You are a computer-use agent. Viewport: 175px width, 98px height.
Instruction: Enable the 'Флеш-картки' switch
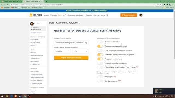click(100, 77)
